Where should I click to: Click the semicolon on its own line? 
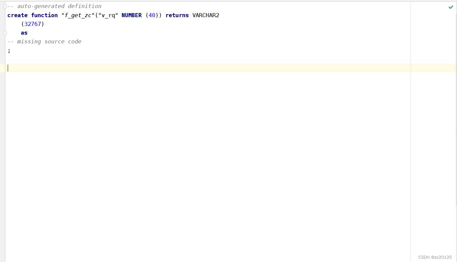point(9,50)
